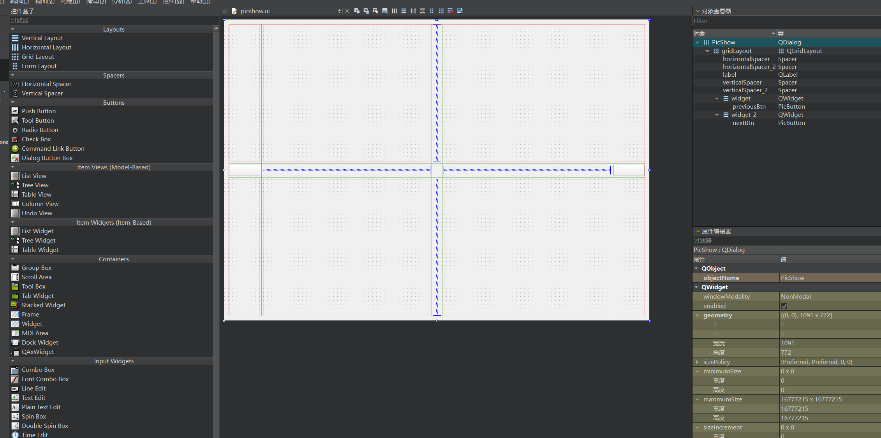Uncheck the enabled property checkbox

point(784,306)
